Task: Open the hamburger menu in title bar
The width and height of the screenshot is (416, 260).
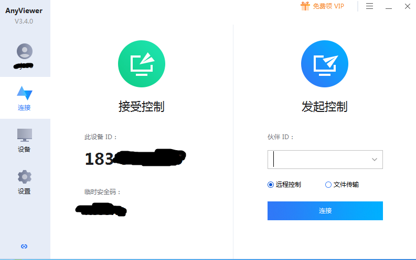Action: [x=369, y=6]
